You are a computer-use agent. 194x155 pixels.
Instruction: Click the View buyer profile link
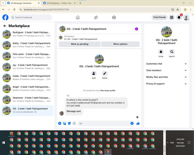107,90
